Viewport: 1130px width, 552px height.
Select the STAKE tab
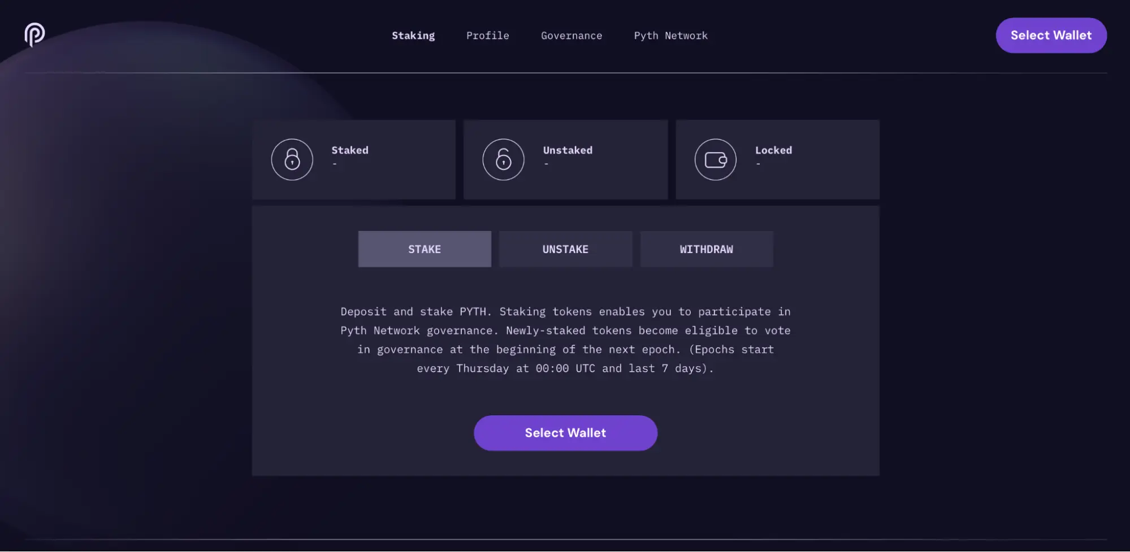tap(425, 249)
